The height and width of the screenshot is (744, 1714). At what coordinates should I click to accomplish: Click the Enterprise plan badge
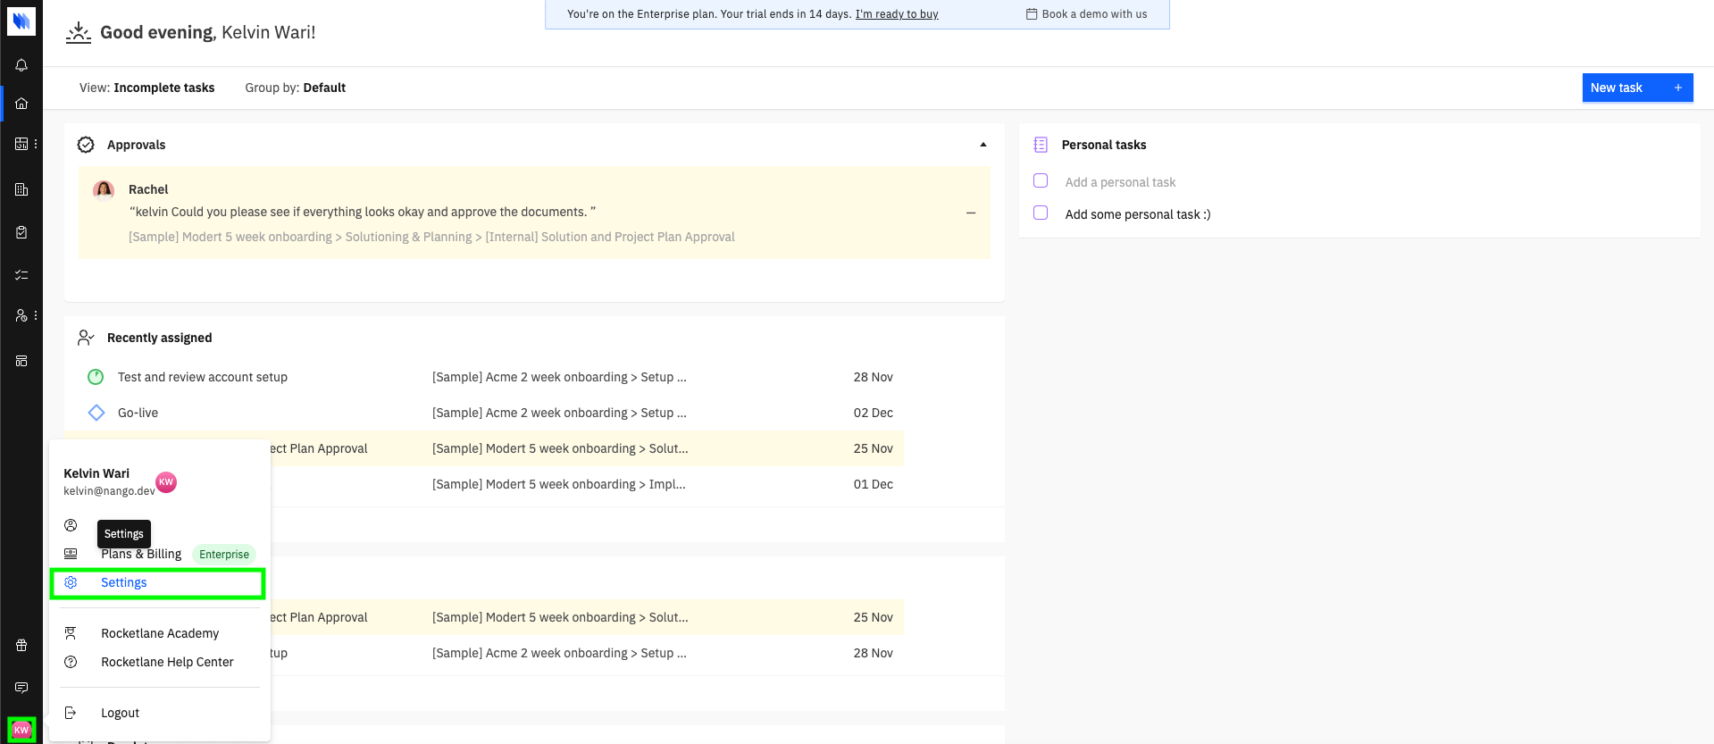[224, 555]
